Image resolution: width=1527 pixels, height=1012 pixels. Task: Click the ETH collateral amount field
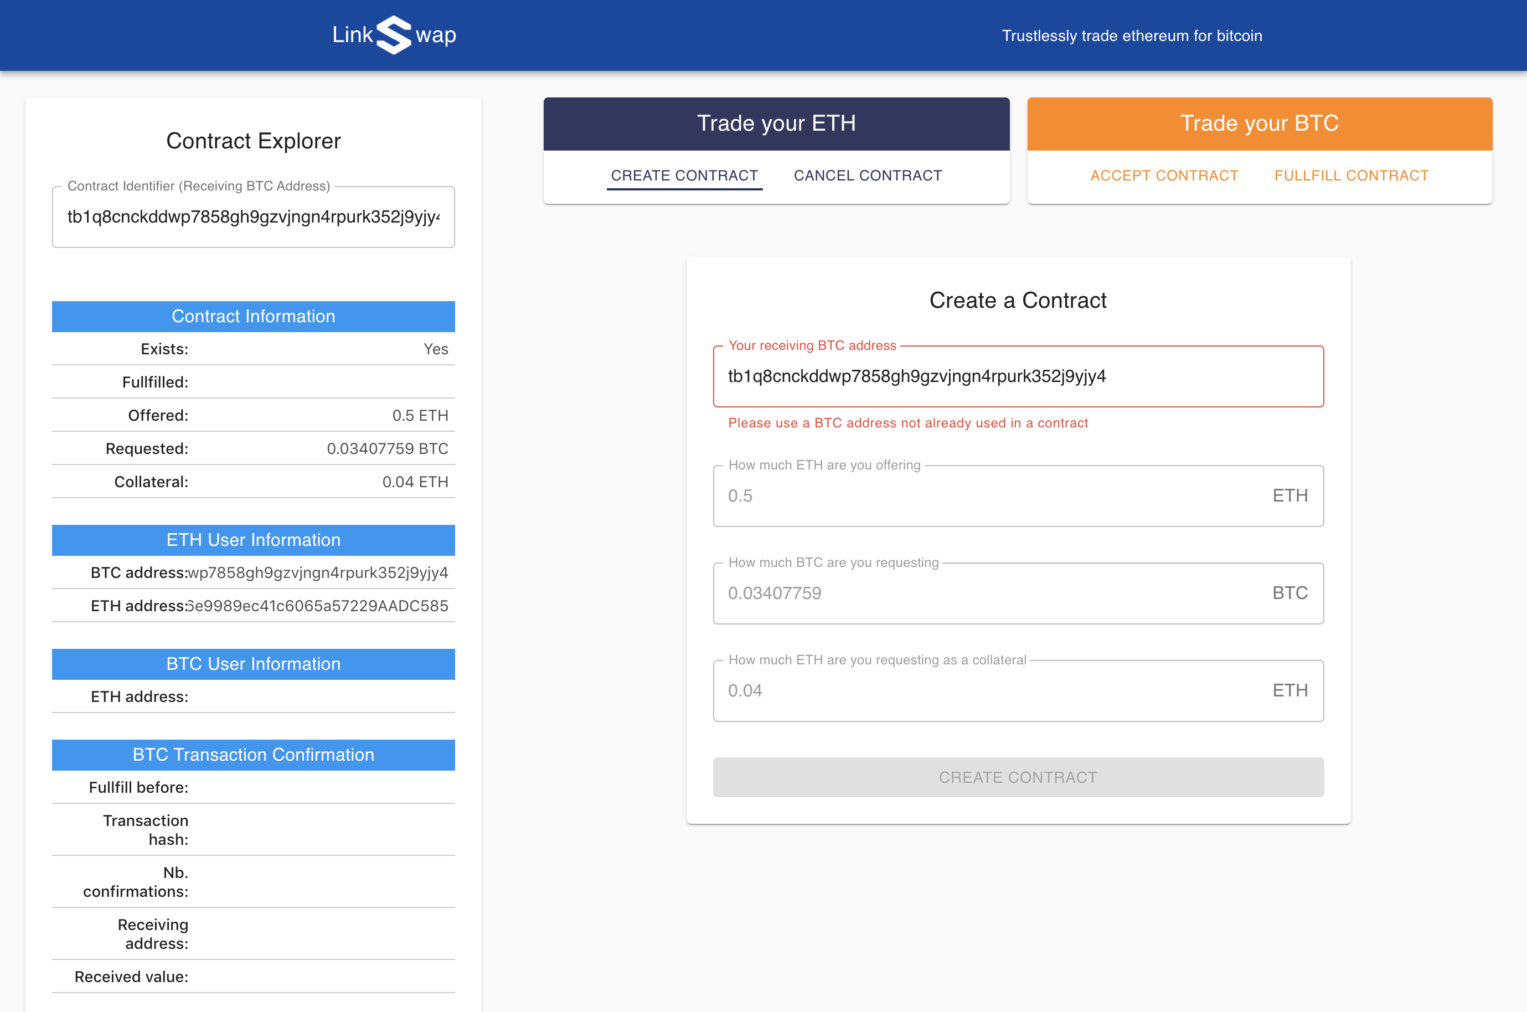coord(994,690)
